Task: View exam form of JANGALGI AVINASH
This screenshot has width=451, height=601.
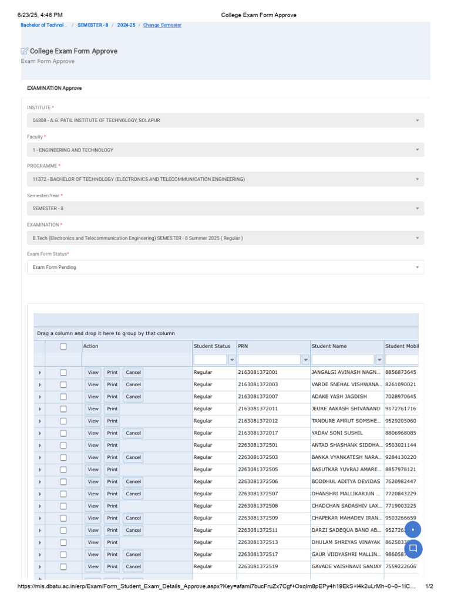Action: click(x=93, y=372)
